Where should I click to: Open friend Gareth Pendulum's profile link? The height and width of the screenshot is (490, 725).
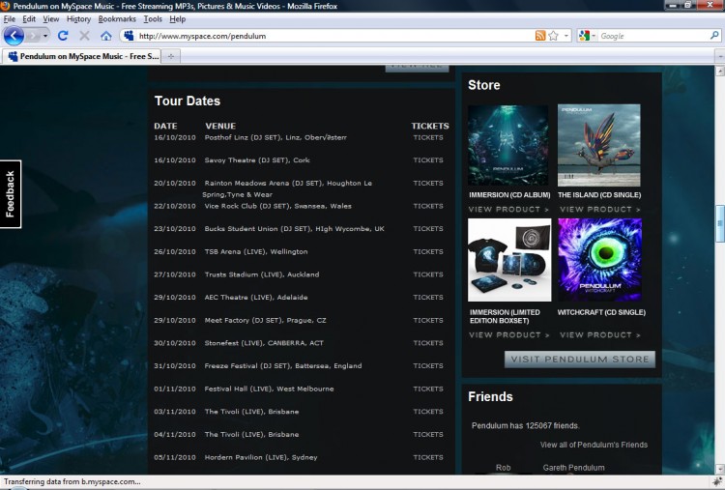click(x=573, y=468)
